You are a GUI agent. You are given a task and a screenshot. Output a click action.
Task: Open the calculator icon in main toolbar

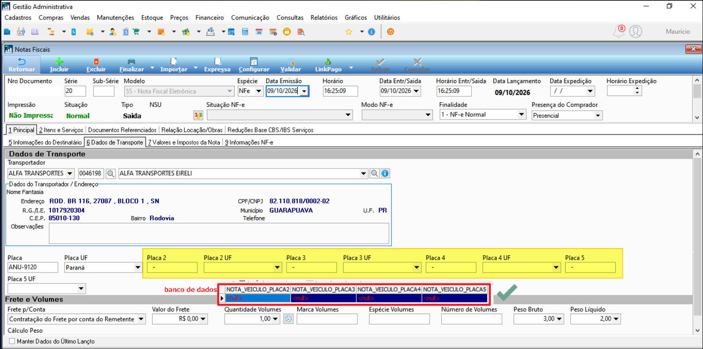[x=245, y=32]
